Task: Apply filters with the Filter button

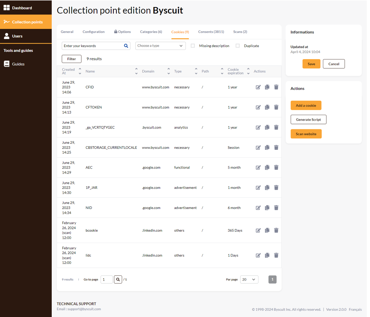Action: 72,59
